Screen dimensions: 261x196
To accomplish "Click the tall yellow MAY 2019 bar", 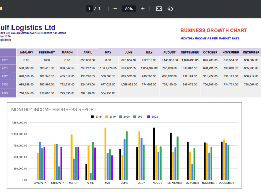I will pyautogui.click(x=105, y=154).
